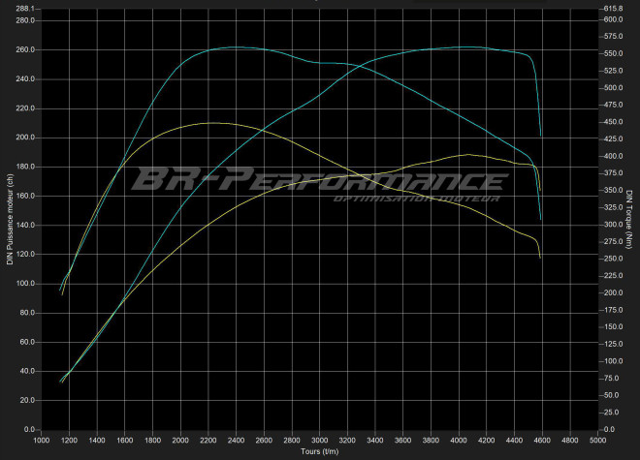The width and height of the screenshot is (640, 460).
Task: Click the 1000 tick on the rpm axis
Action: pos(41,442)
